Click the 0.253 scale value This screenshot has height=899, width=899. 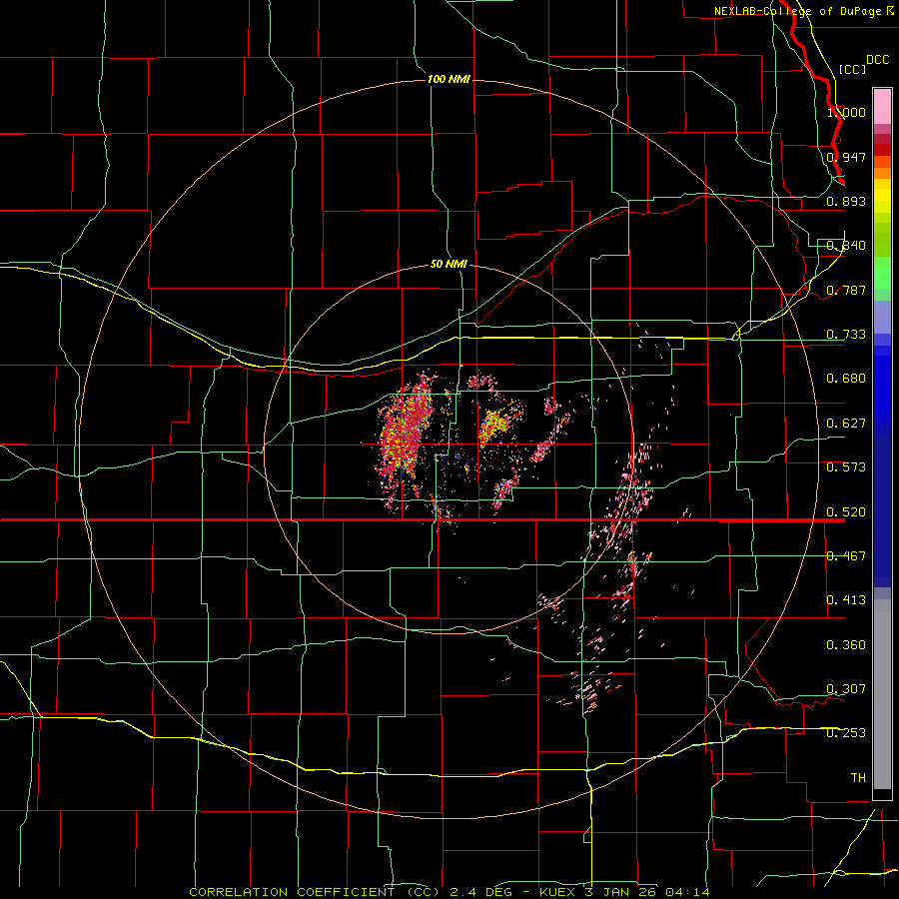(x=846, y=733)
